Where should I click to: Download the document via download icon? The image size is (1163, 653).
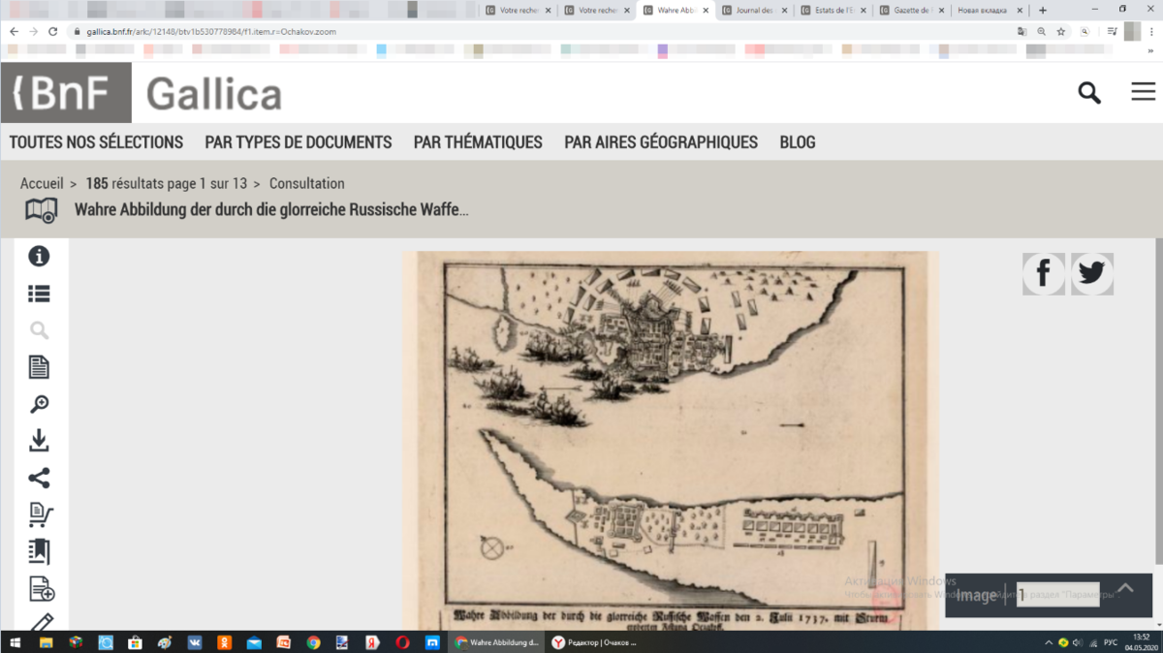[x=39, y=441]
